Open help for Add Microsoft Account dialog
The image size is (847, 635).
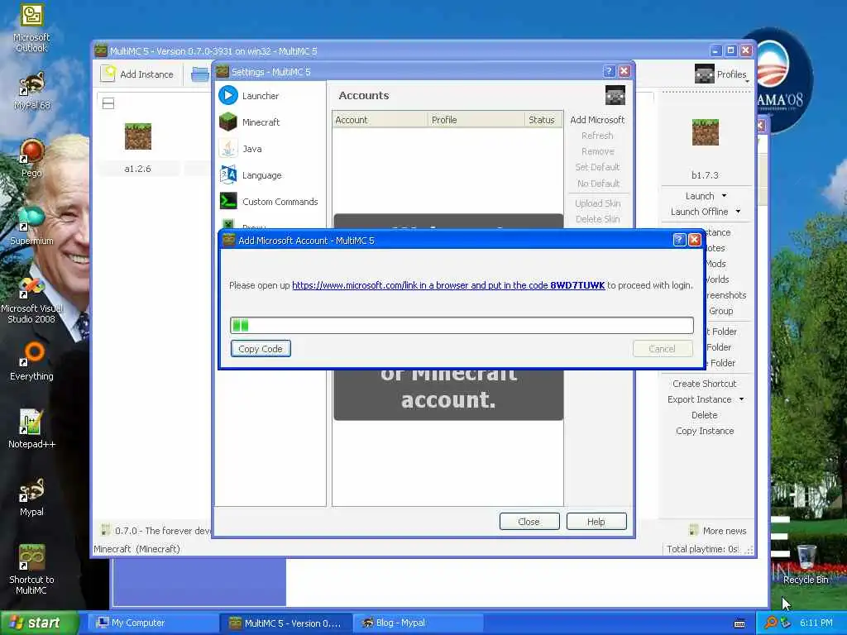point(679,241)
